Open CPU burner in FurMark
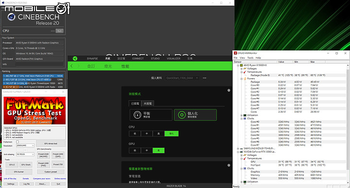The width and height of the screenshot is (350, 188). coord(19,171)
